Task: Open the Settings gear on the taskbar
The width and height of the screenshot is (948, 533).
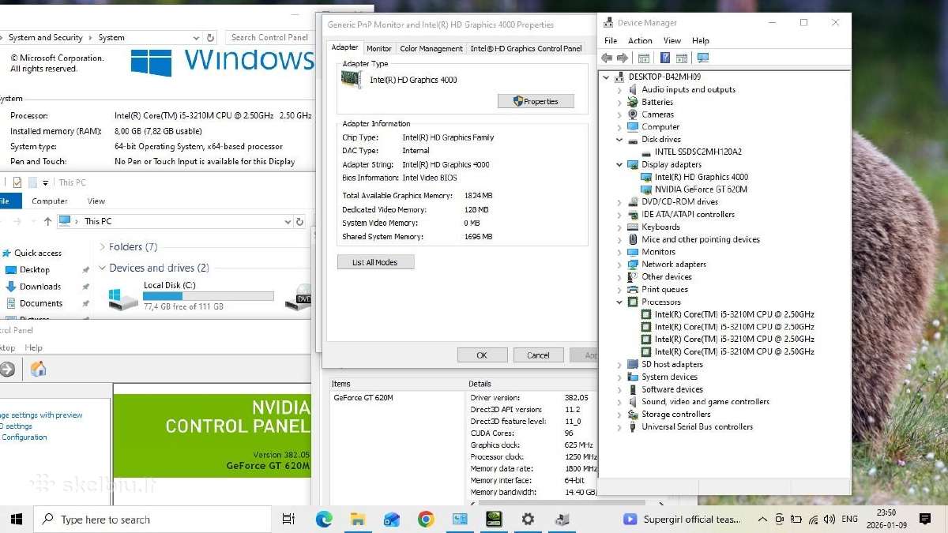Action: click(x=528, y=519)
